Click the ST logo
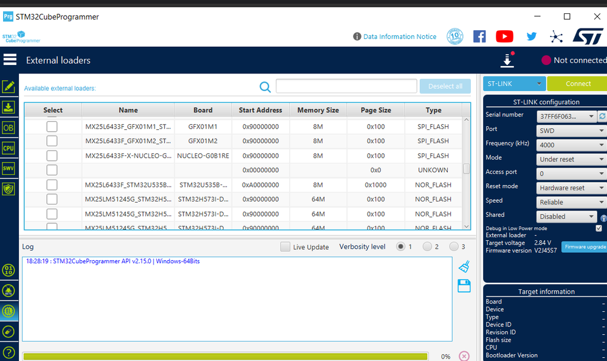This screenshot has width=607, height=361. (x=588, y=36)
